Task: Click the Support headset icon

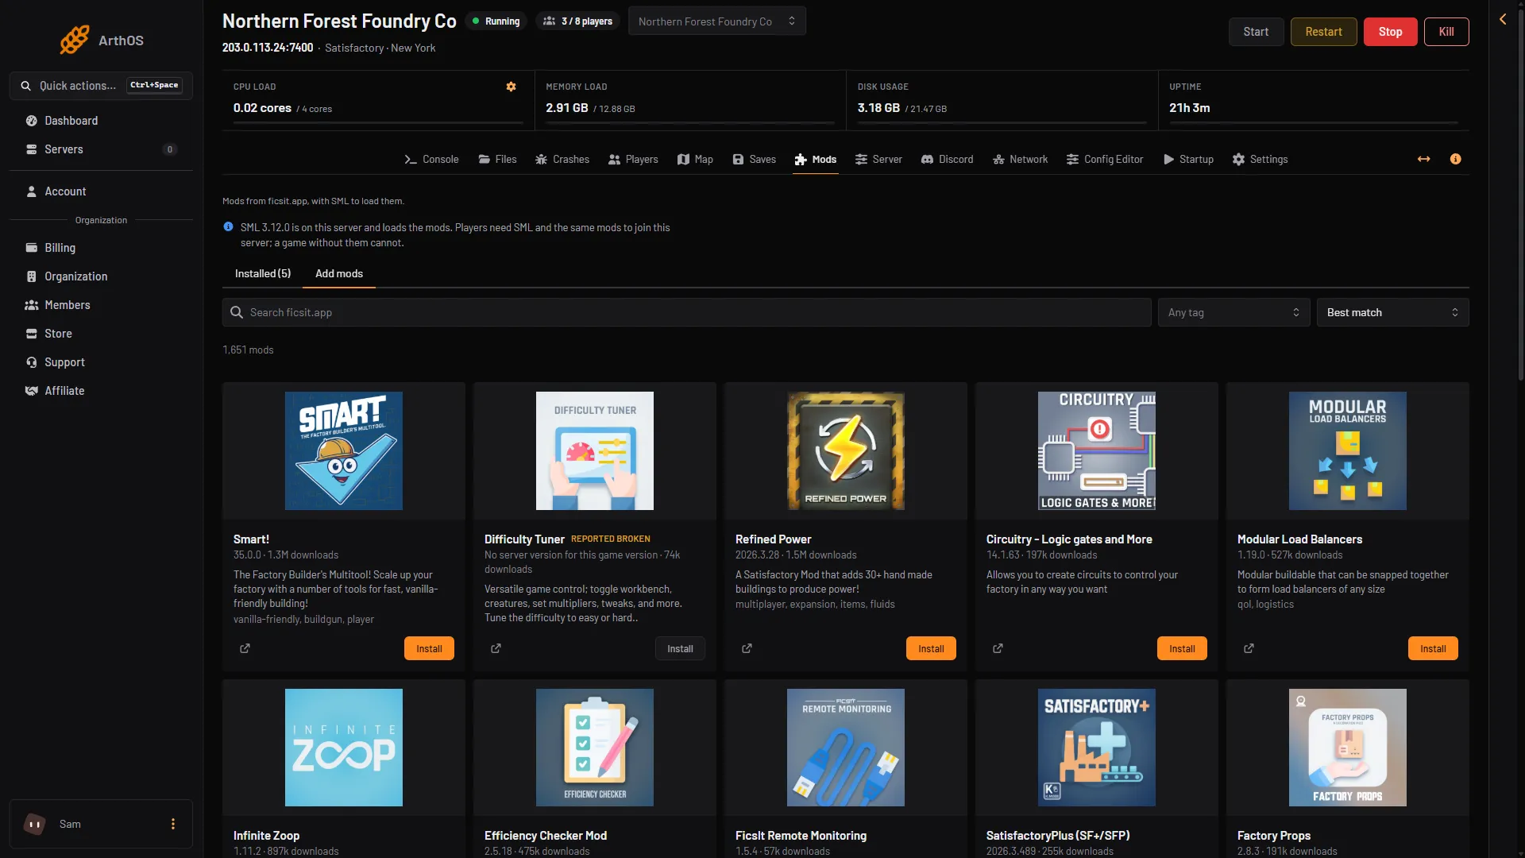Action: (32, 362)
